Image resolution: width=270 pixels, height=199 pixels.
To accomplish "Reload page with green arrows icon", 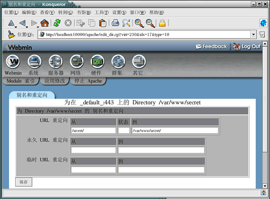I will pyautogui.click(x=57, y=23).
